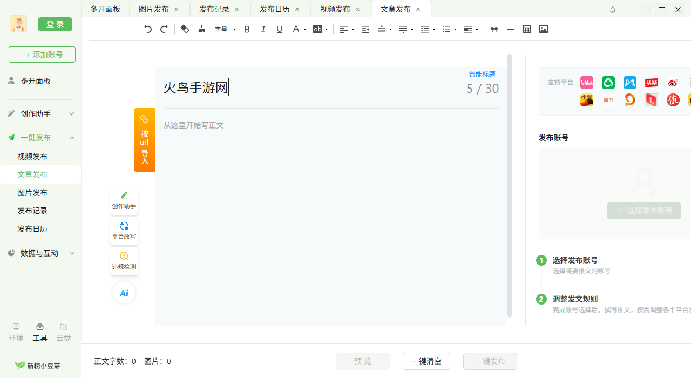Viewport: 691px width, 378px height.
Task: Click the editor vertical scrollbar
Action: (x=510, y=185)
